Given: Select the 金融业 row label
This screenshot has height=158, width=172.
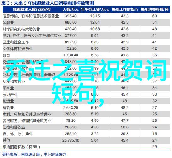Looking at the screenshot, I should [x=8, y=23].
